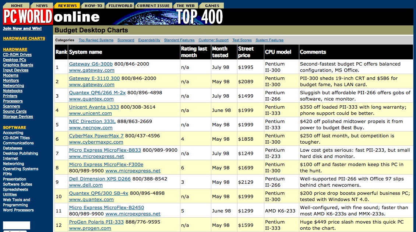Switch to the NEWS tab
The width and height of the screenshot is (416, 232).
[x=42, y=6]
